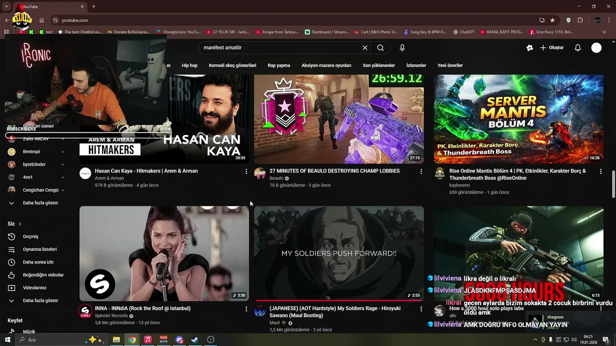This screenshot has width=616, height=346.
Task: Open Windows Start menu
Action: click(7, 340)
